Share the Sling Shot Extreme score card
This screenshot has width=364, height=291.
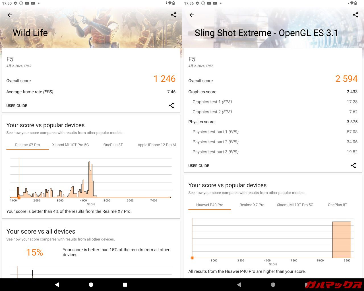point(353,165)
